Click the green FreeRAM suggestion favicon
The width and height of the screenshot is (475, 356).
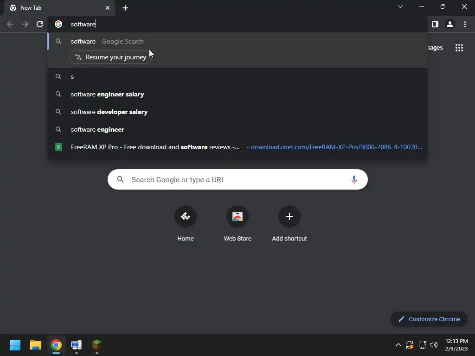coord(58,147)
